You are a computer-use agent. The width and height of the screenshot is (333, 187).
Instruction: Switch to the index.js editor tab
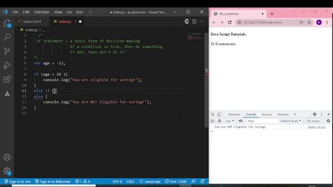pos(67,21)
